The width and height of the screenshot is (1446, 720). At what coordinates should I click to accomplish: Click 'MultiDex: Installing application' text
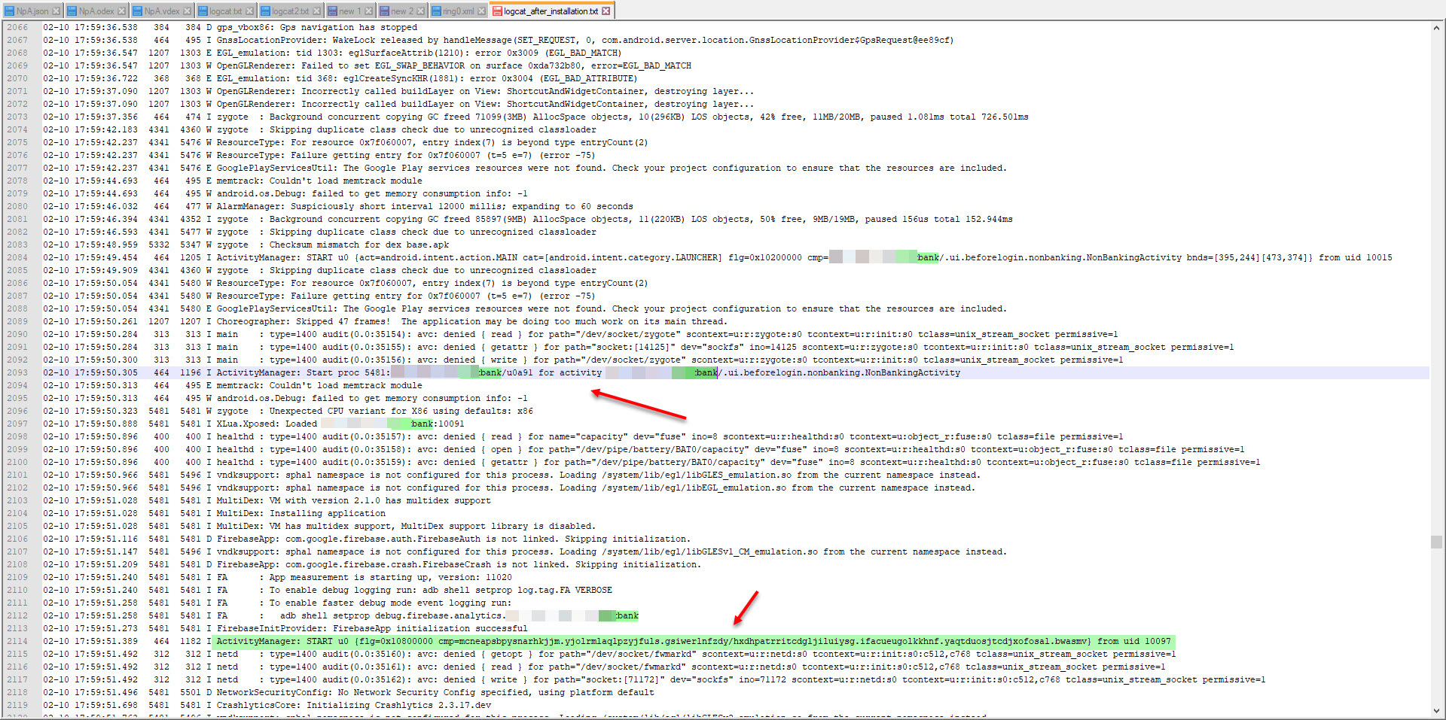pyautogui.click(x=301, y=513)
